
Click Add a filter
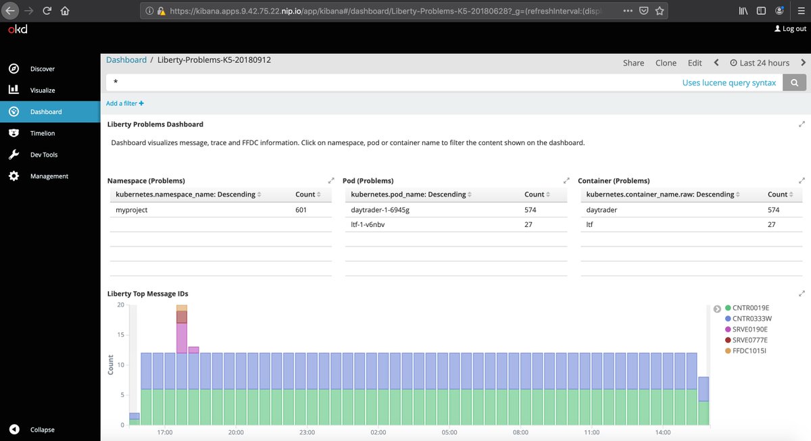(x=125, y=103)
